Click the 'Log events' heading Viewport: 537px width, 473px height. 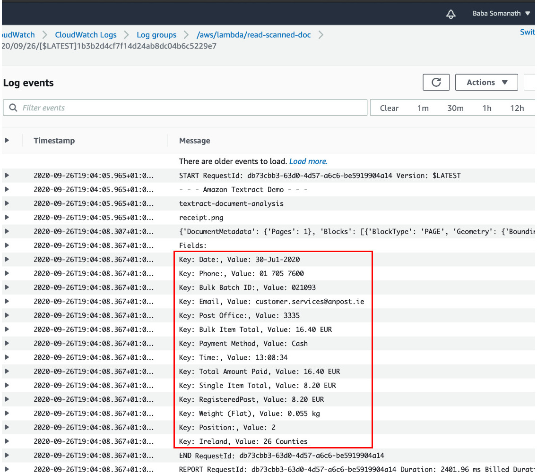click(28, 83)
